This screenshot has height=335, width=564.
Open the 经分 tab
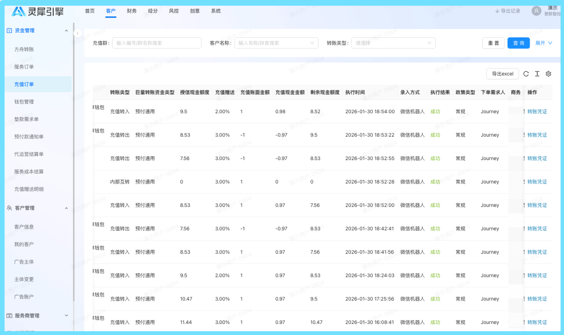click(x=153, y=11)
